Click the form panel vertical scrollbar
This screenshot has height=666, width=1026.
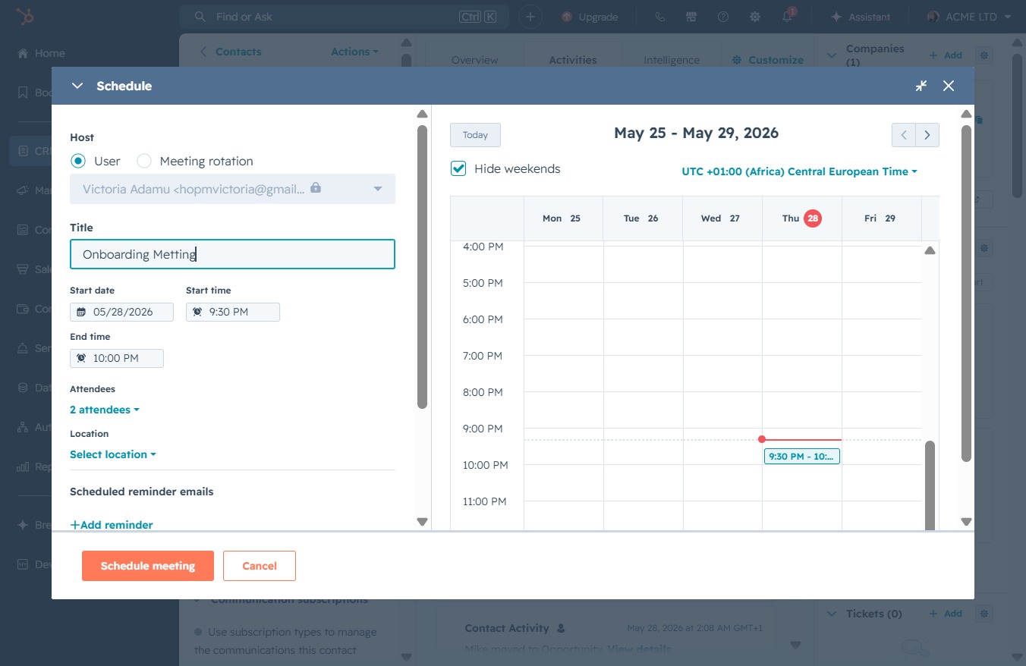(x=423, y=267)
